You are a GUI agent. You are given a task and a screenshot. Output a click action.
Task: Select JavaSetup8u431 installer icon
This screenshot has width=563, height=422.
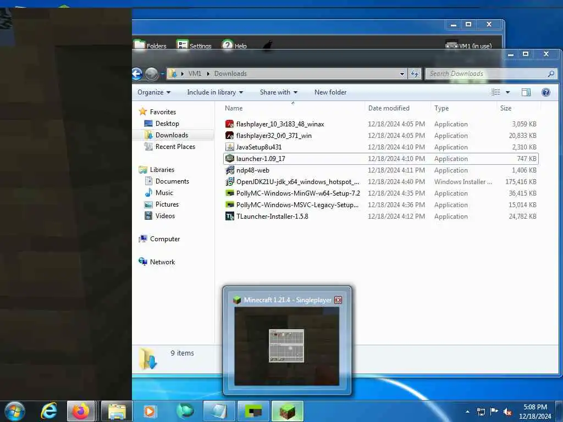[x=229, y=147]
